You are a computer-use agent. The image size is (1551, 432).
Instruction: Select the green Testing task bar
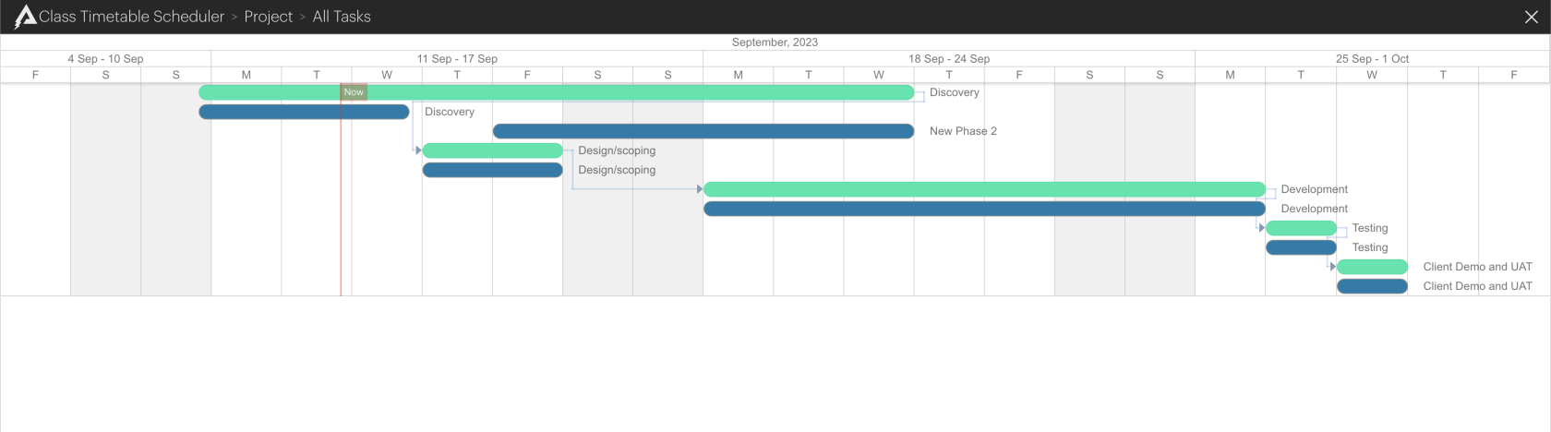(x=1301, y=228)
